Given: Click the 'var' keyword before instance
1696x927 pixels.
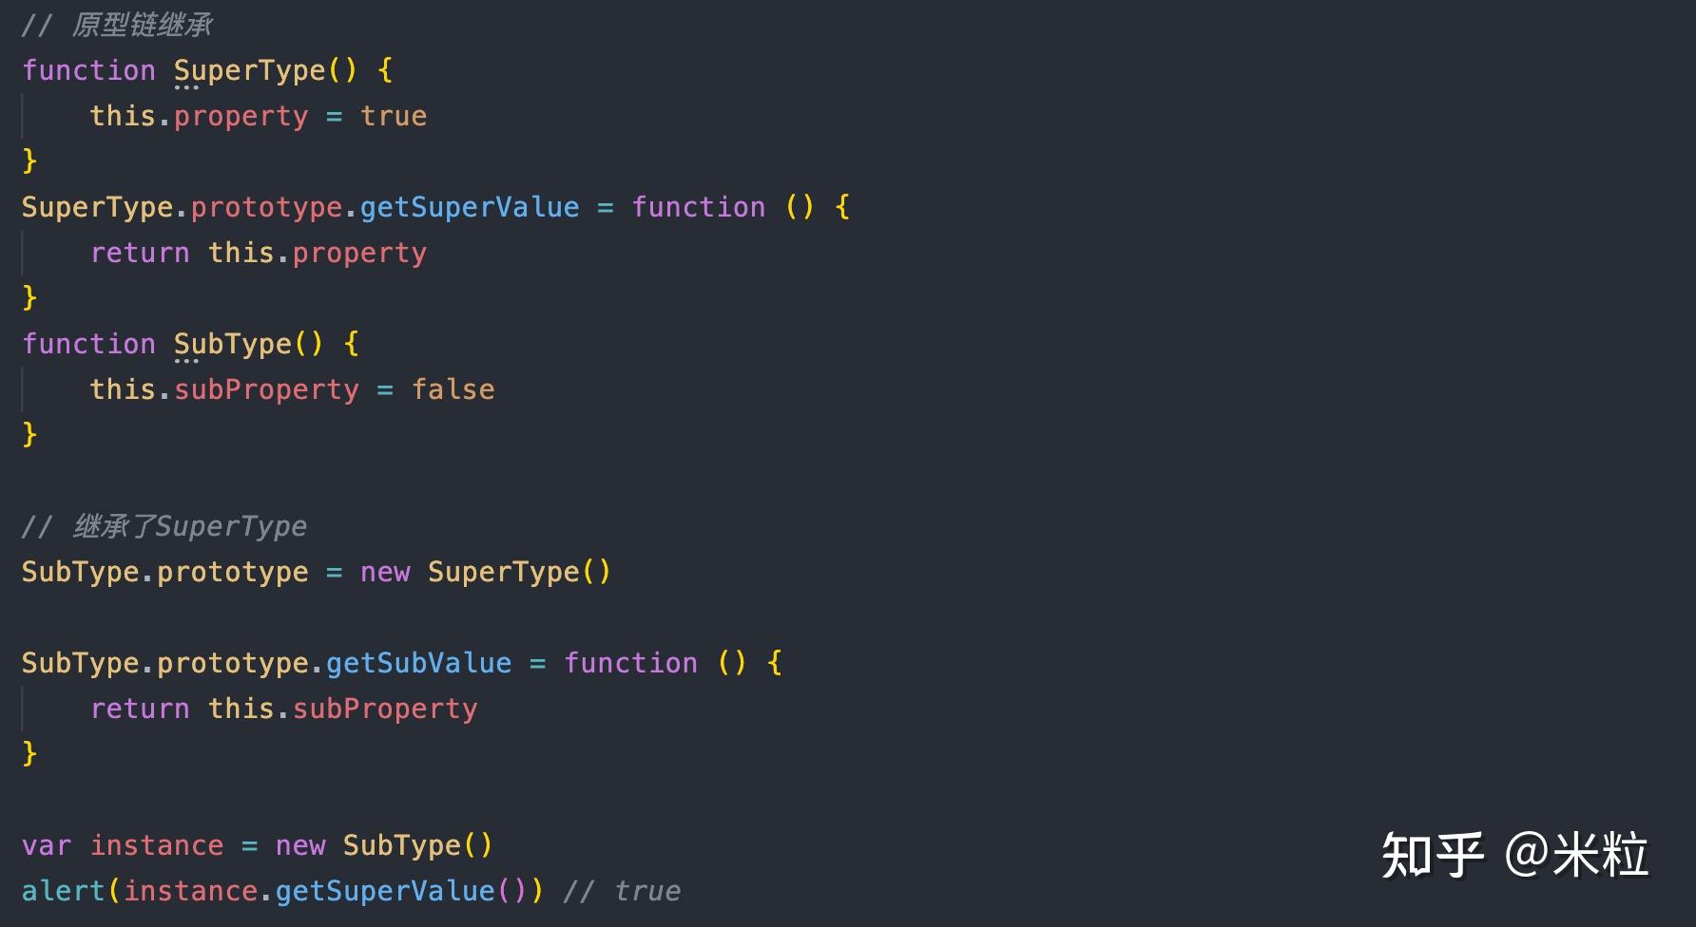Looking at the screenshot, I should (x=47, y=846).
